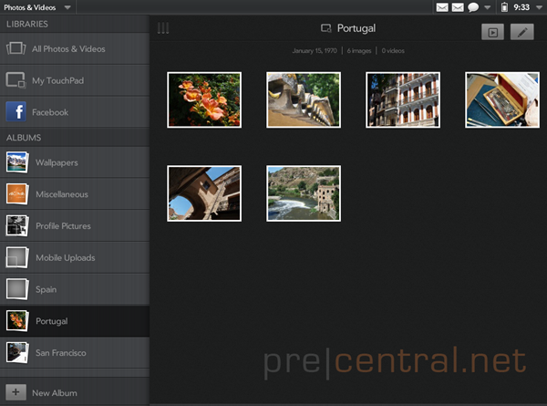
Task: Tap the pencil edit album icon
Action: 521,32
